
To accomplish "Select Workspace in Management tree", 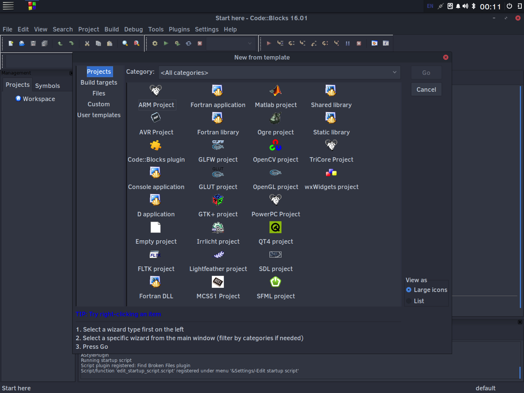I will point(35,99).
